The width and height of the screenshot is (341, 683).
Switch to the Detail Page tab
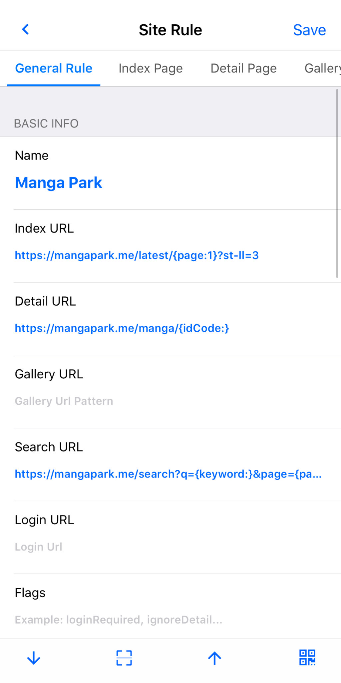pyautogui.click(x=243, y=68)
